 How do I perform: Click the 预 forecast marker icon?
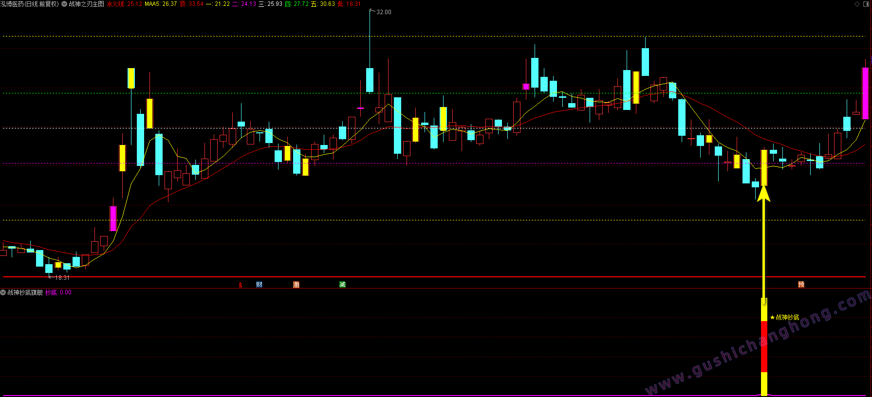[x=801, y=285]
